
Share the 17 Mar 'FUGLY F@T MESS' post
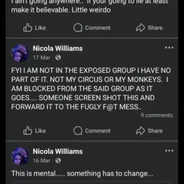click(x=149, y=131)
